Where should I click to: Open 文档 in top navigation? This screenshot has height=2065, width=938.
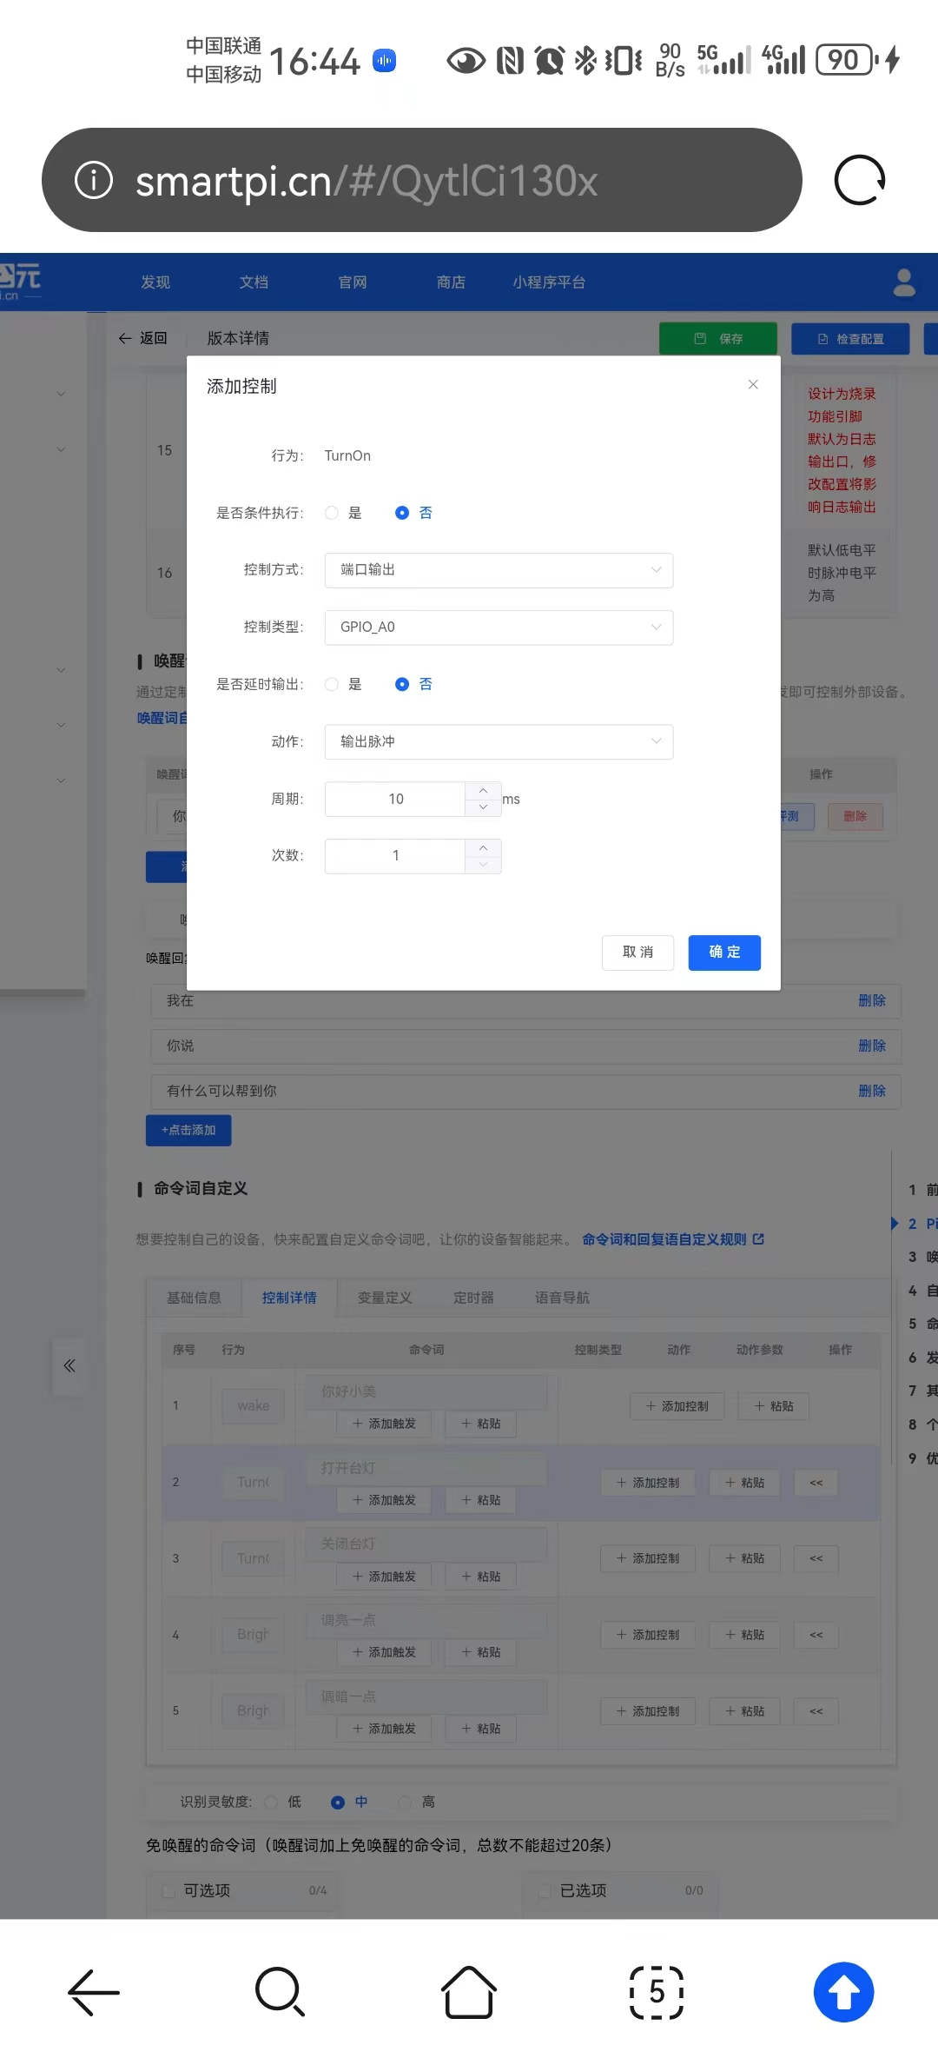pos(254,282)
